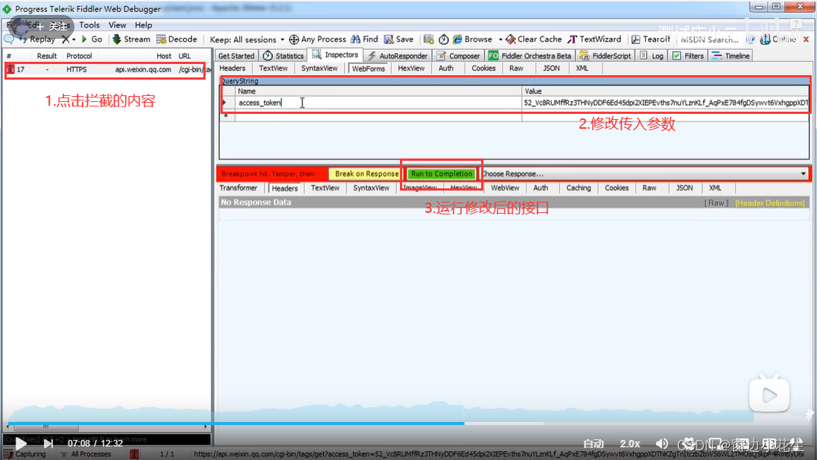Switch to Inspectors tab
This screenshot has width=817, height=460.
point(335,54)
